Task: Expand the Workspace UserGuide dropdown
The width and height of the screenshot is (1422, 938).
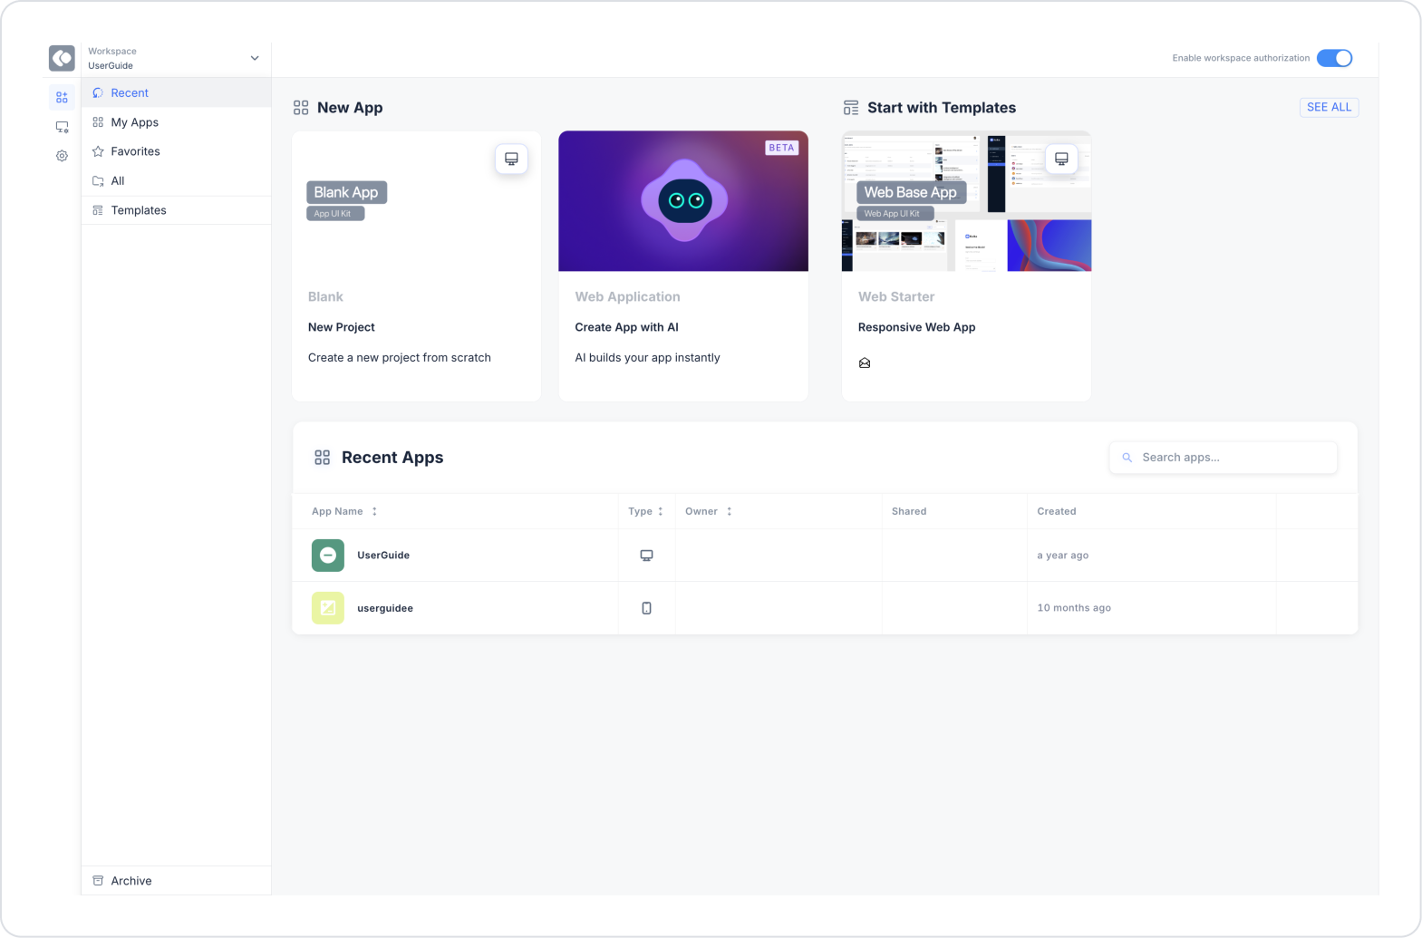Action: (x=255, y=58)
